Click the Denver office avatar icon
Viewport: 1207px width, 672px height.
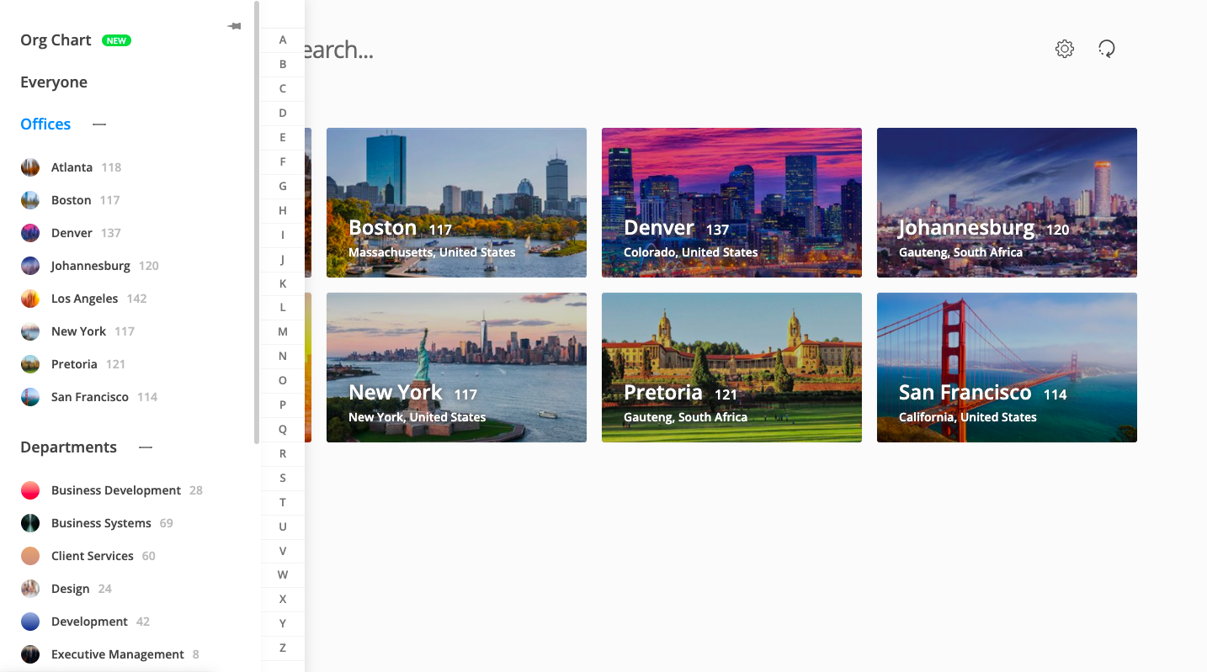[30, 233]
